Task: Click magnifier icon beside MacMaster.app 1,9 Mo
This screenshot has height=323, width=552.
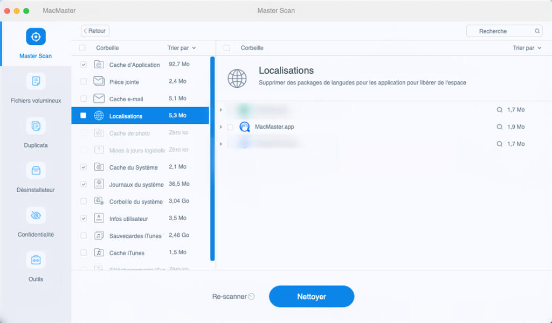Action: [499, 127]
